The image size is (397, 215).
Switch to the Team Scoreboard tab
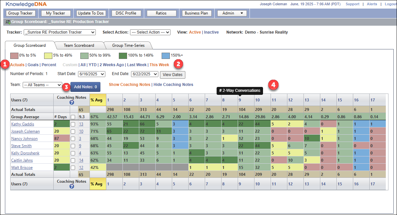pyautogui.click(x=79, y=45)
